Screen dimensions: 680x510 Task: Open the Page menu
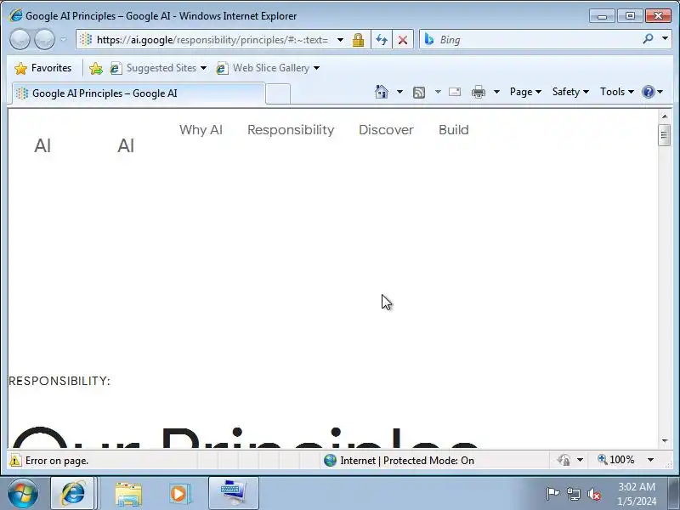525,92
